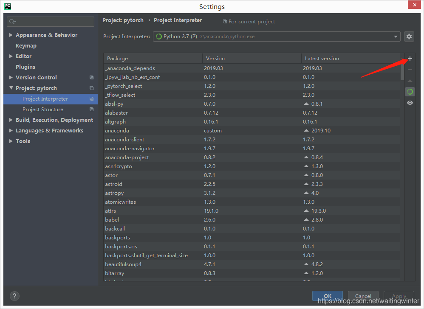
Task: Click copy icon beside Project Interpreter item
Action: click(91, 99)
